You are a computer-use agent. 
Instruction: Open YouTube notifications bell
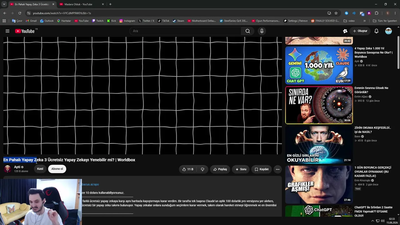pos(377,31)
